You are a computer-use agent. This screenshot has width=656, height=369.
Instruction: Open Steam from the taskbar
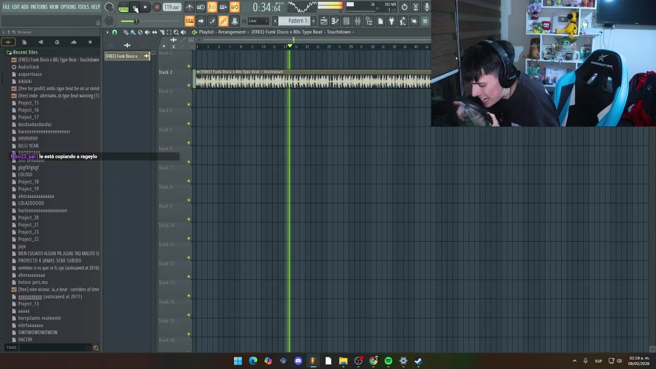pos(418,361)
